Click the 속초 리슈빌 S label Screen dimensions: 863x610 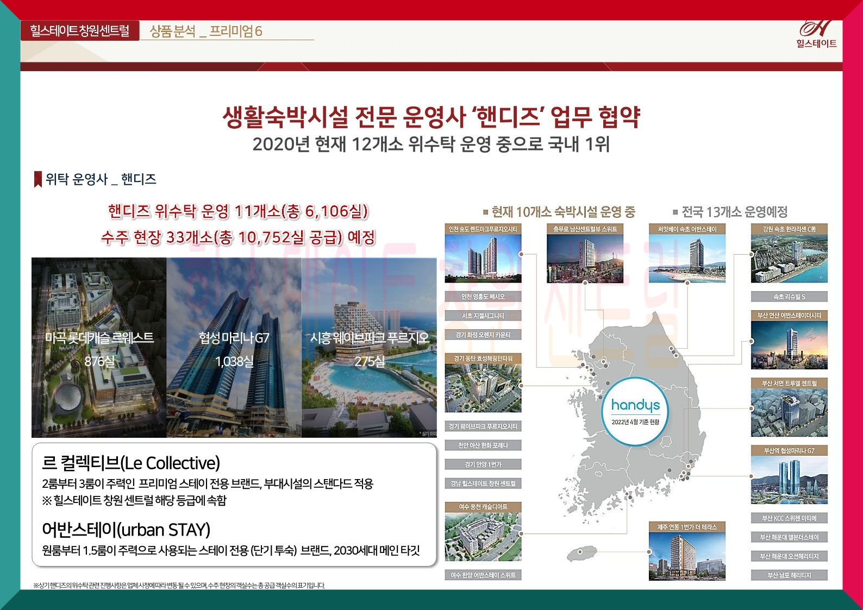[789, 297]
